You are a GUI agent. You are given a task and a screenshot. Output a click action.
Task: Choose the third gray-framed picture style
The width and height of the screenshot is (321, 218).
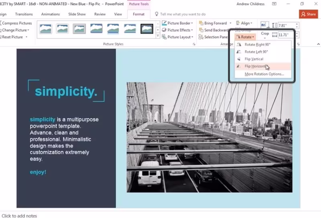[x=79, y=28]
